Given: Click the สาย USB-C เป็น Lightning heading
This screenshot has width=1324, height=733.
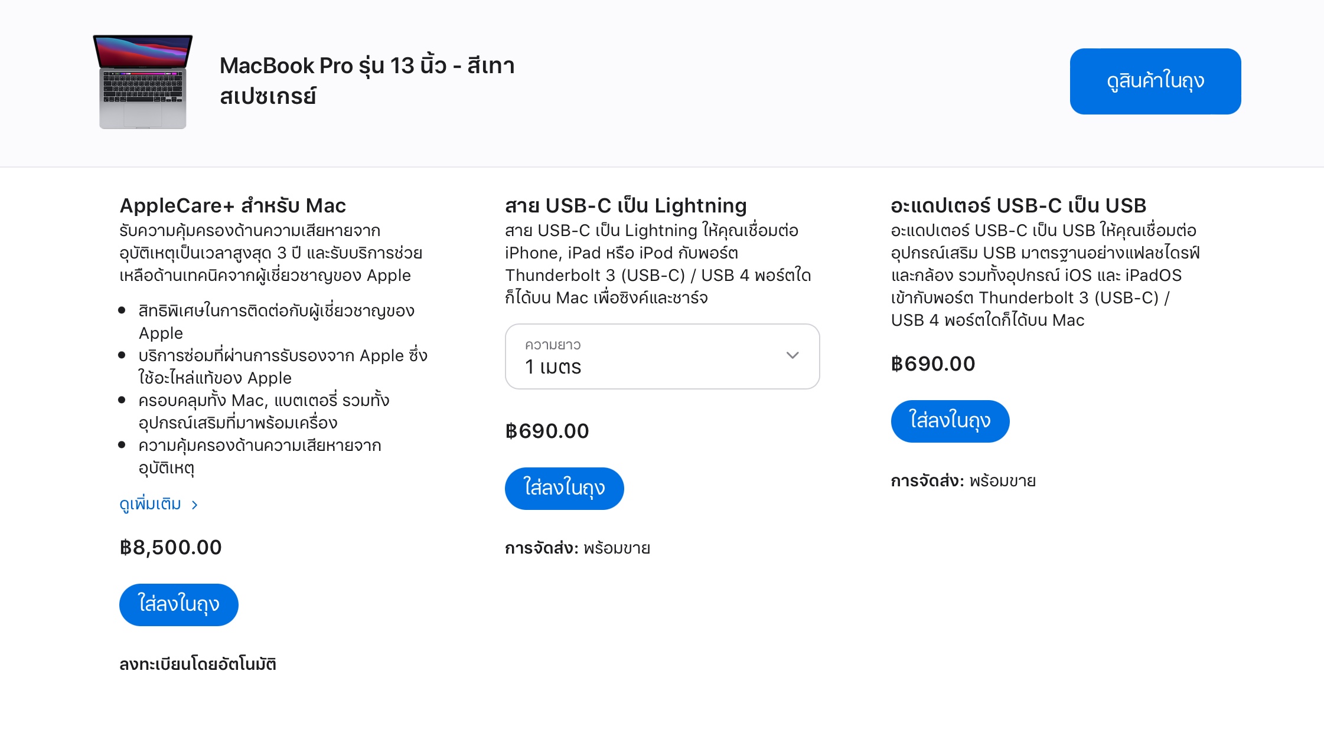Looking at the screenshot, I should tap(625, 205).
